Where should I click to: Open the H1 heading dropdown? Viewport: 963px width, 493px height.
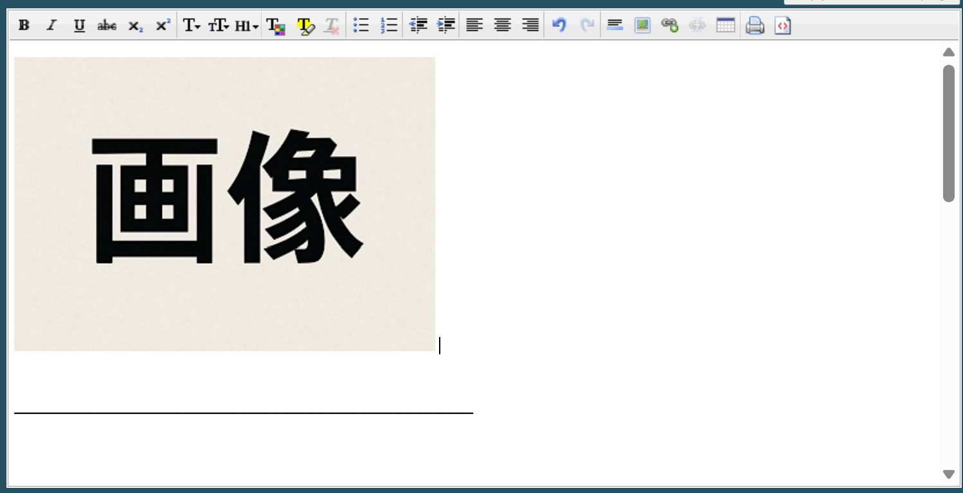point(247,26)
